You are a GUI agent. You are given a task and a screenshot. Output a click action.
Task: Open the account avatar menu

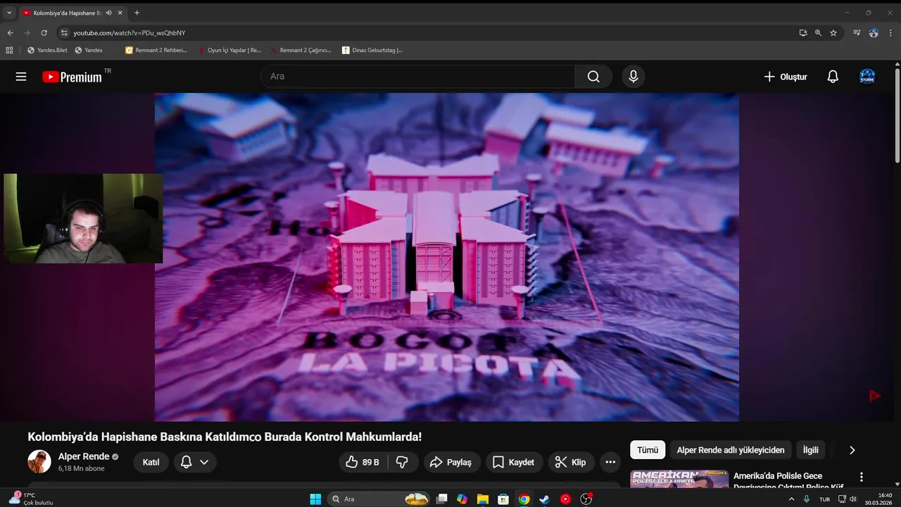867,77
